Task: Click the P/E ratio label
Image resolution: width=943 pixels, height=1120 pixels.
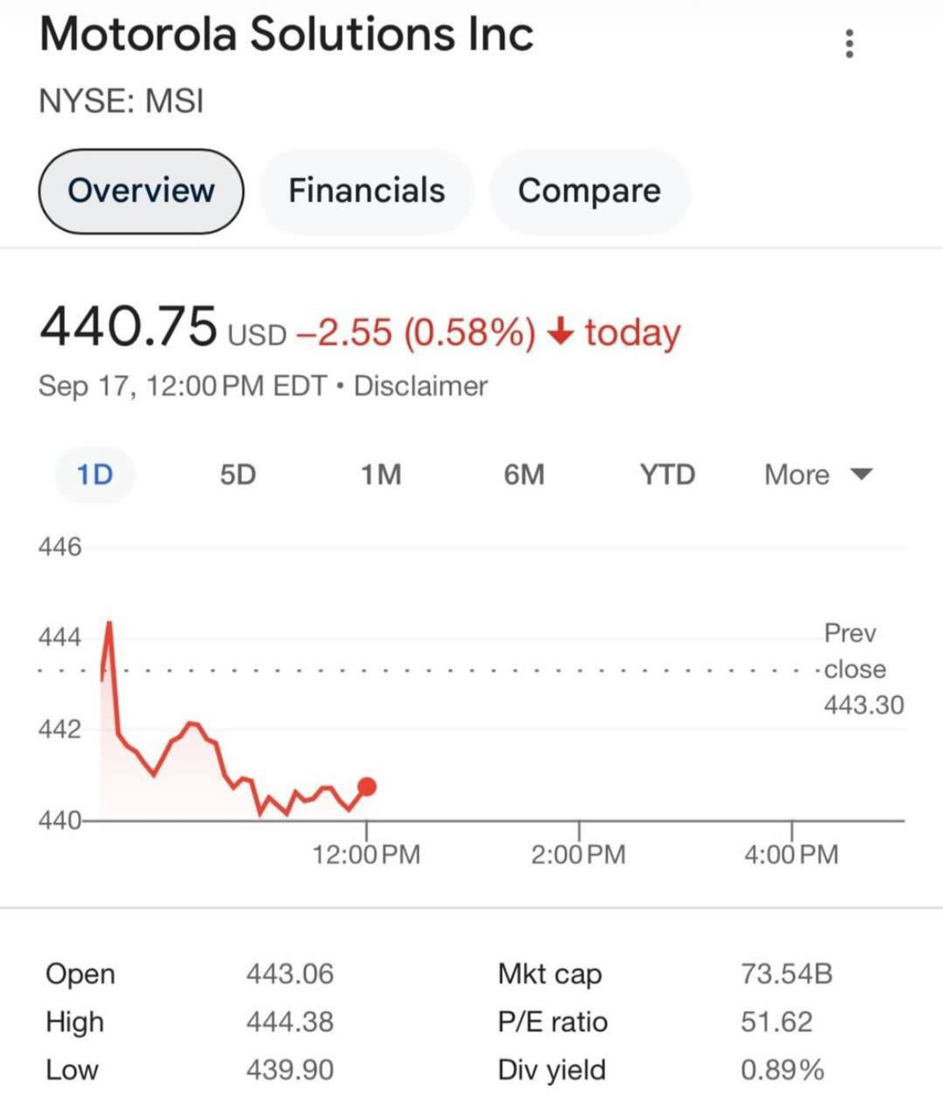Action: [552, 1021]
